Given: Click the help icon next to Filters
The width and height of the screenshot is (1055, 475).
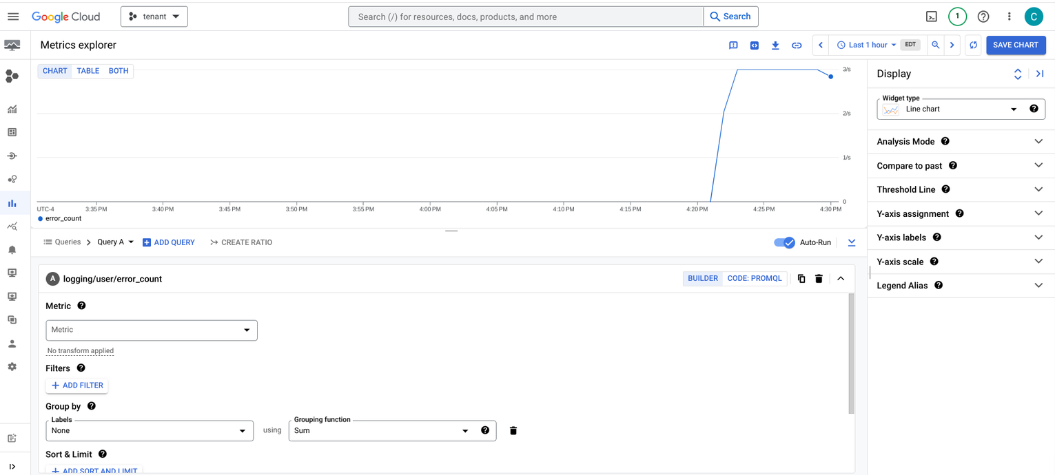Looking at the screenshot, I should coord(81,368).
